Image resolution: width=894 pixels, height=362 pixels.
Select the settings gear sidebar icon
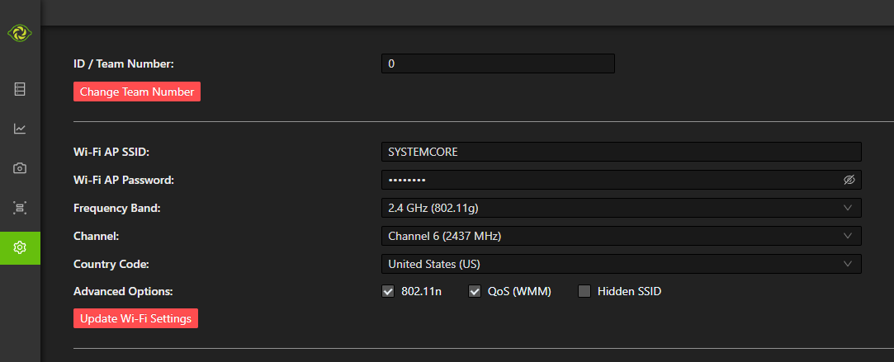[x=20, y=247]
